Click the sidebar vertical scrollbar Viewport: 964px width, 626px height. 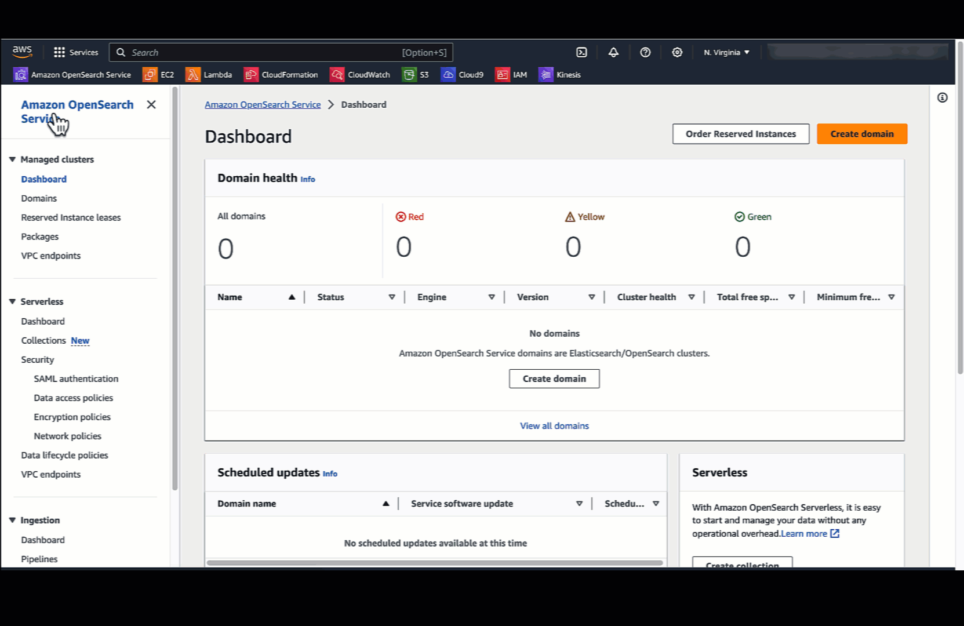point(175,289)
